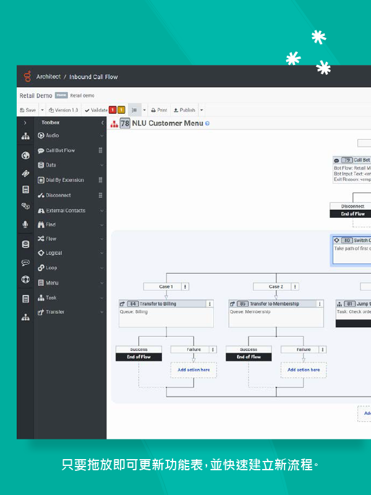
Task: Select the microphone icon in left rail
Action: 25,224
